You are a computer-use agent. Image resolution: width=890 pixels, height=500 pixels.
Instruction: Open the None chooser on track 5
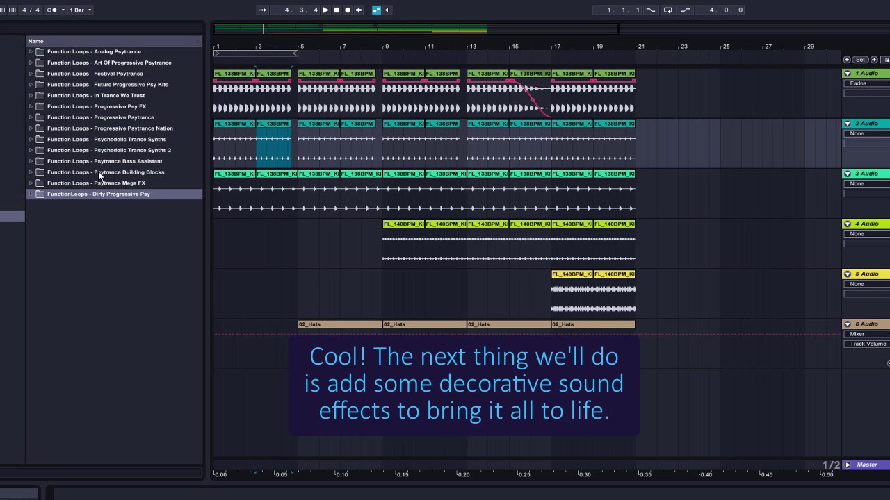point(867,284)
